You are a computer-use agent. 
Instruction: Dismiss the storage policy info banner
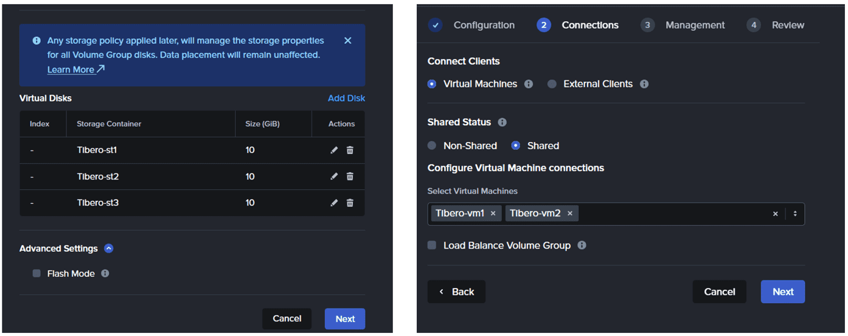(347, 40)
